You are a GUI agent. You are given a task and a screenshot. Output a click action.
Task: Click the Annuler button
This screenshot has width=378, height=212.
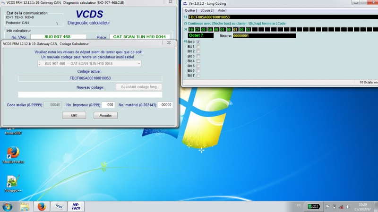tap(105, 115)
